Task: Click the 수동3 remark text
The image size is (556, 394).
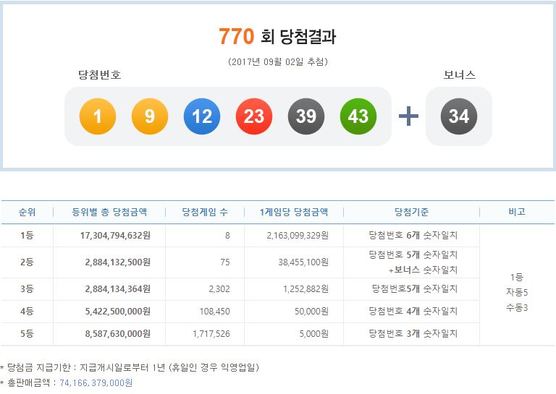Action: [517, 308]
